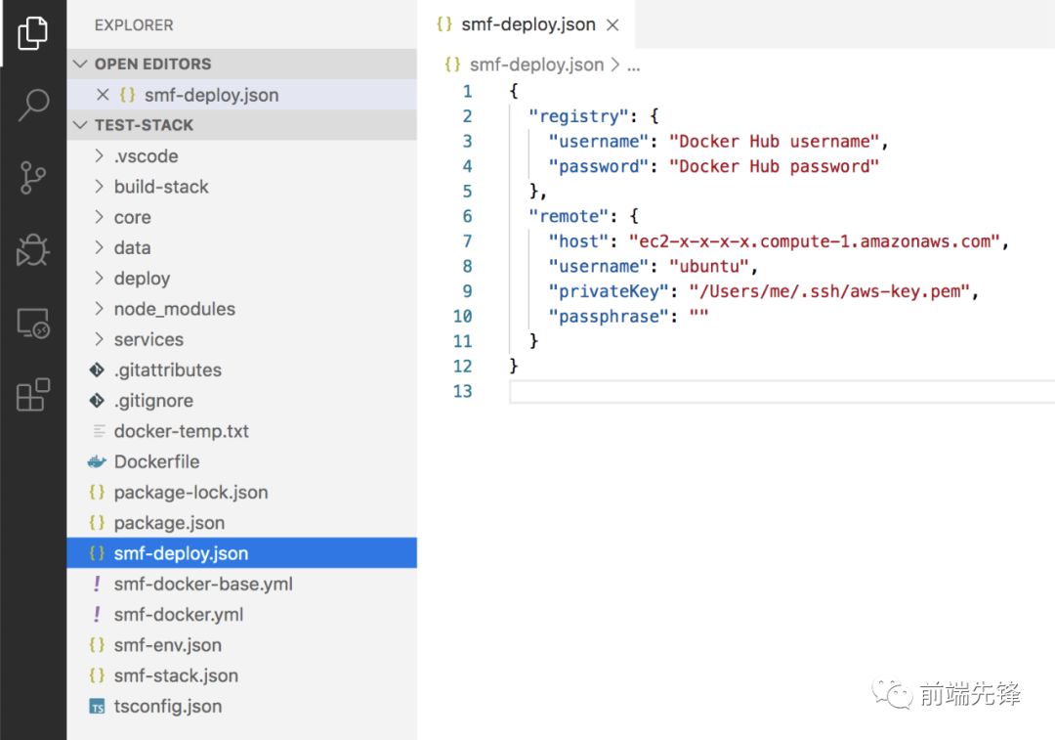Open the Explorer view in activity bar
The width and height of the screenshot is (1055, 740).
(x=32, y=32)
